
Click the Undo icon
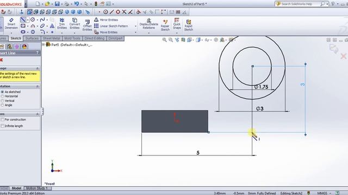tap(76, 4)
